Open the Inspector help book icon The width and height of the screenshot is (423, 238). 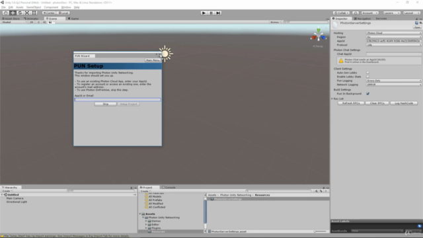(416, 23)
